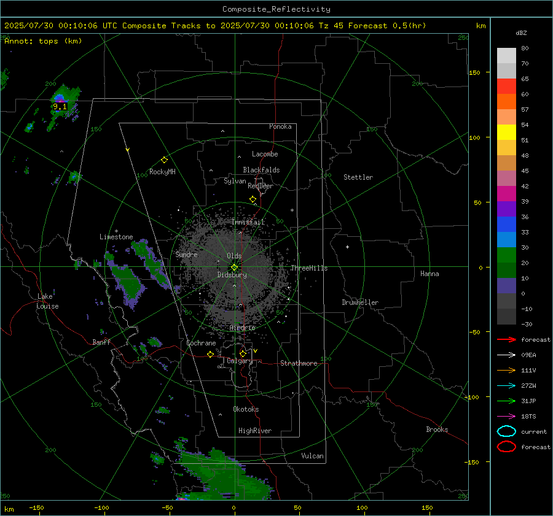Click the Blackfalds label on map
The height and width of the screenshot is (516, 553).
[261, 170]
